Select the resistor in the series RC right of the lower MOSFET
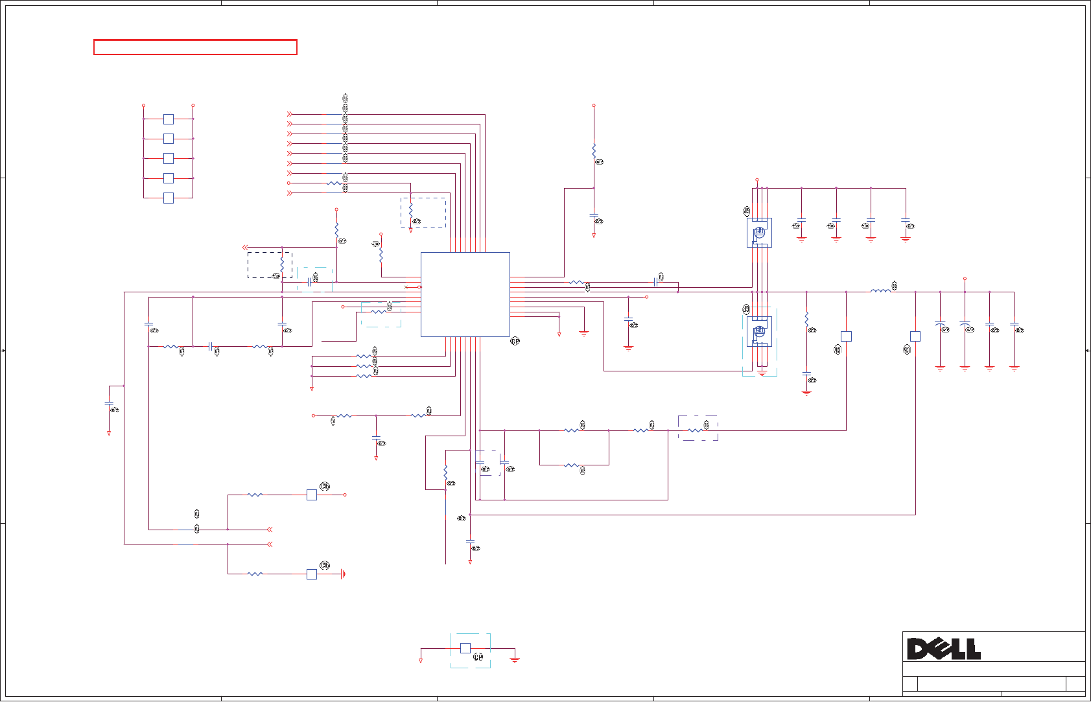The image size is (1091, 702). click(806, 320)
